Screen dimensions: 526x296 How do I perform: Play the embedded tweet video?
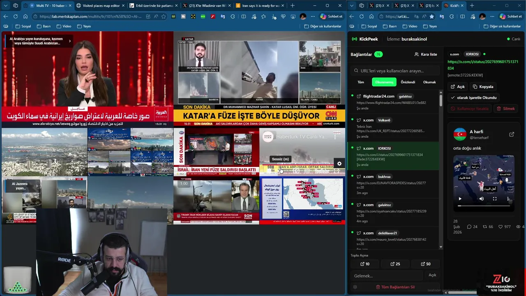tap(460, 199)
